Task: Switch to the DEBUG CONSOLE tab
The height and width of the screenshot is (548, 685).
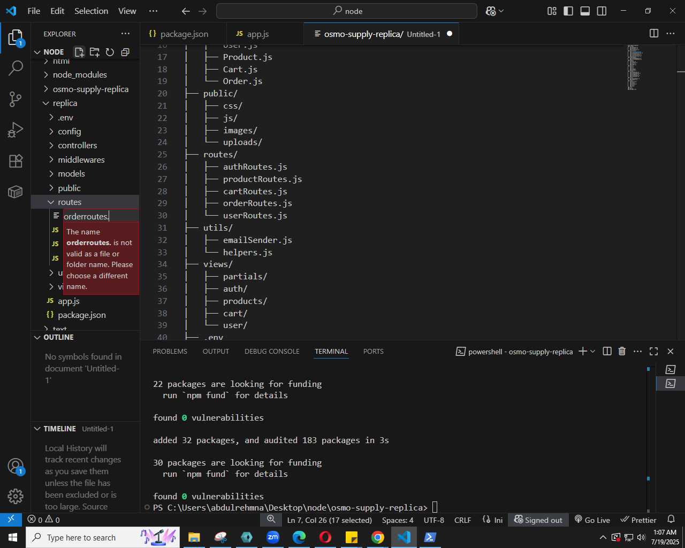Action: (x=272, y=352)
